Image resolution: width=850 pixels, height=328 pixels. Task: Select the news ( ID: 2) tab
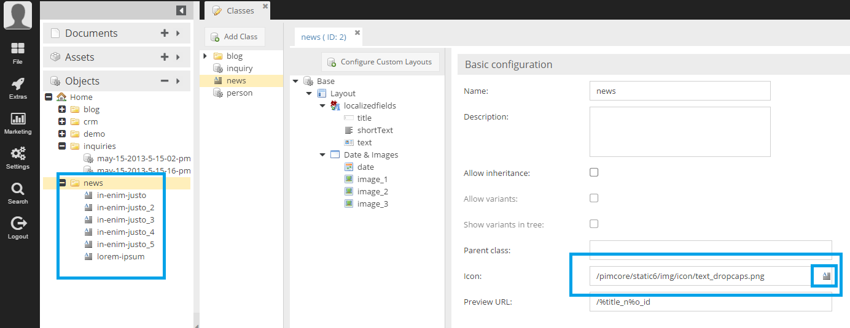point(323,37)
